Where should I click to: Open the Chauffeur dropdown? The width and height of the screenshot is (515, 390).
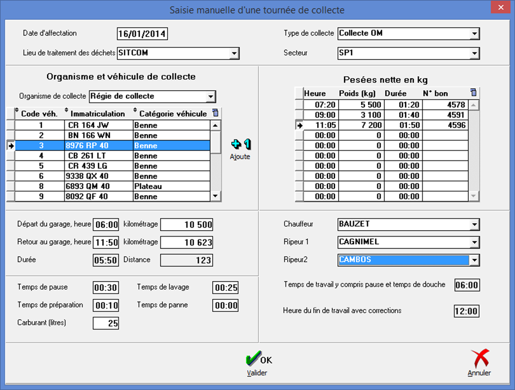474,225
